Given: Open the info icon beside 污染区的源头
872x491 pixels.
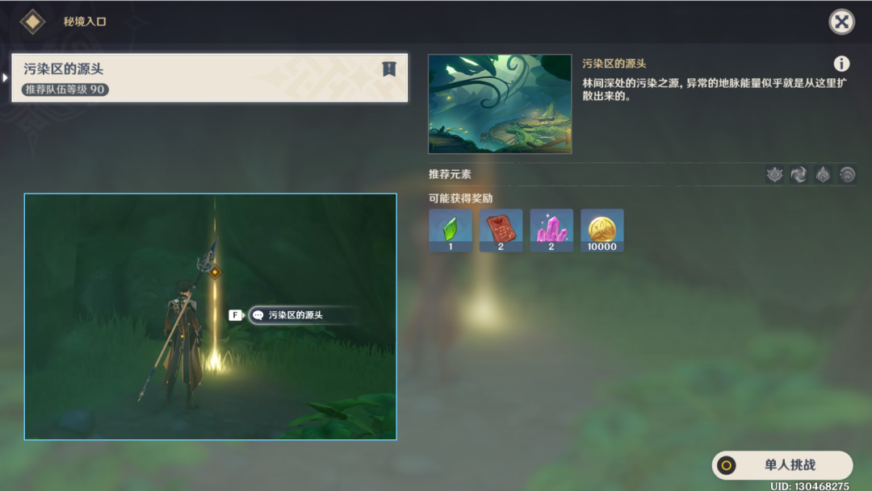Looking at the screenshot, I should click(841, 64).
